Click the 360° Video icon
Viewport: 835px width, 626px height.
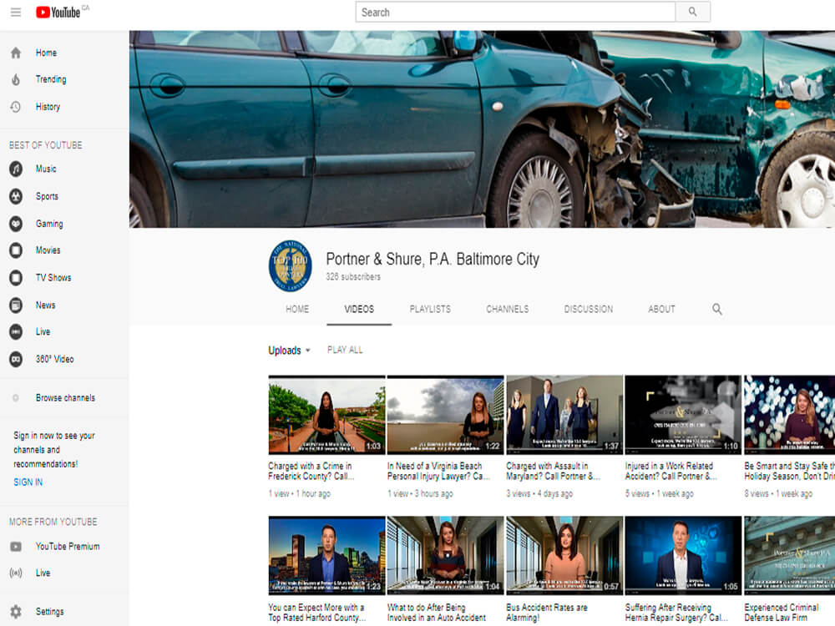[x=16, y=359]
